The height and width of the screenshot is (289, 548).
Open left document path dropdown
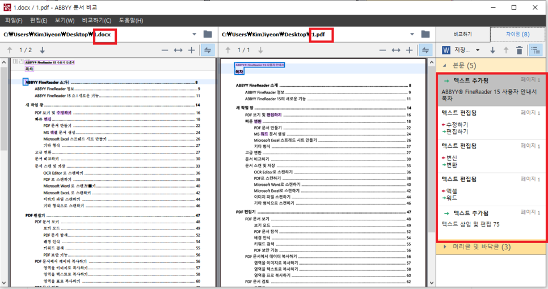195,34
